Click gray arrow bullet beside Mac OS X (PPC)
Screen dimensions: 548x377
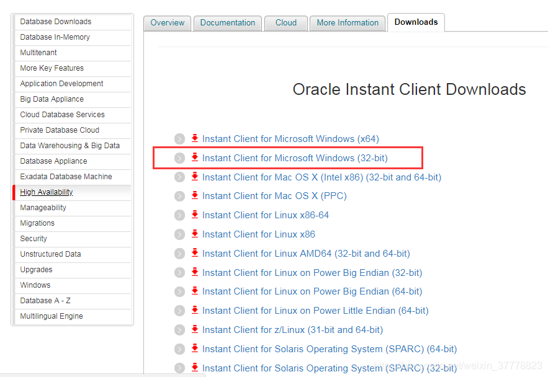coord(179,196)
